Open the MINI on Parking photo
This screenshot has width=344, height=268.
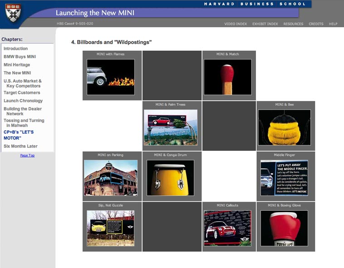pyautogui.click(x=111, y=178)
